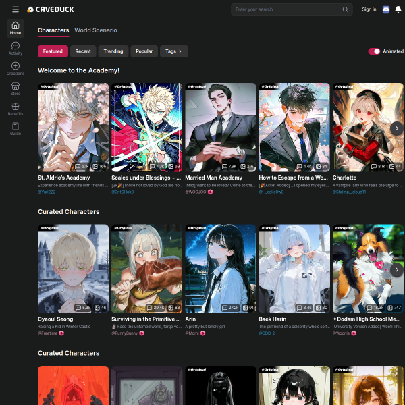This screenshot has width=405, height=405.
Task: Click the Enter your search field
Action: [x=287, y=9]
